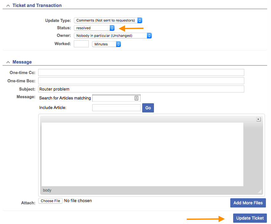The height and width of the screenshot is (224, 271).
Task: Click the editor resize handle icon
Action: click(x=260, y=191)
